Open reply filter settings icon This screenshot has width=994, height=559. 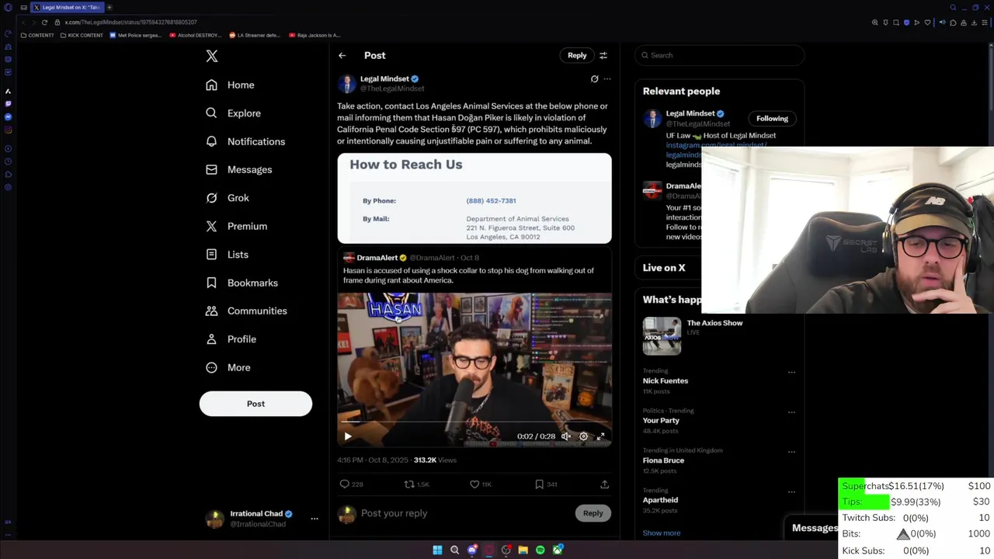click(x=603, y=55)
